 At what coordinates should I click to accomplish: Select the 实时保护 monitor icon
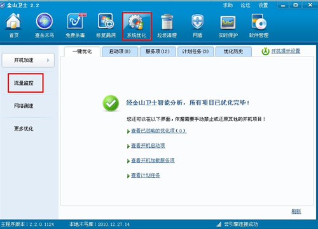tap(228, 22)
